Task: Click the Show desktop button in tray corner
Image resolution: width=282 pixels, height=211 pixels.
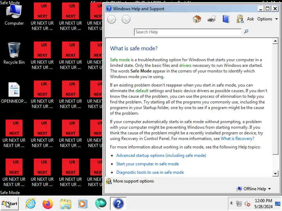Action: point(278,204)
